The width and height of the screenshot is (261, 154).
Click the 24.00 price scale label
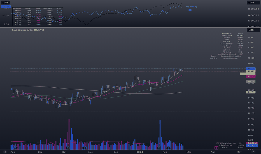click(251, 38)
